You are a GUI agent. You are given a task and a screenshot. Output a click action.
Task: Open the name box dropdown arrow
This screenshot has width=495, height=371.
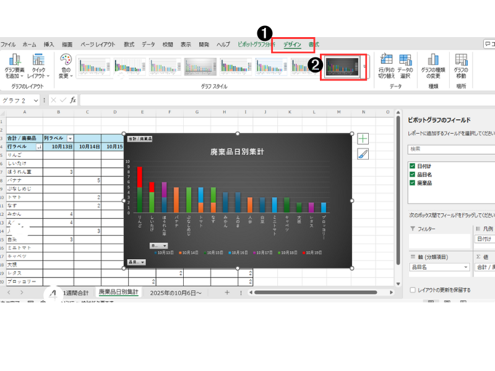pos(36,100)
